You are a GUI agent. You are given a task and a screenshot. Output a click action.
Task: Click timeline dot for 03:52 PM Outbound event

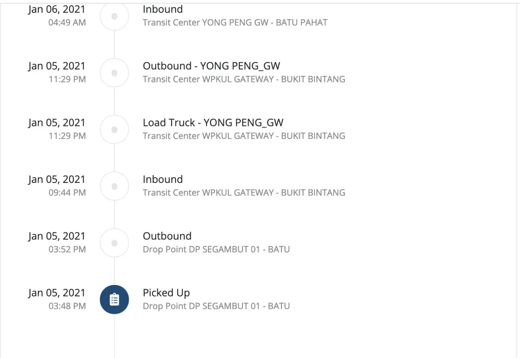click(114, 243)
